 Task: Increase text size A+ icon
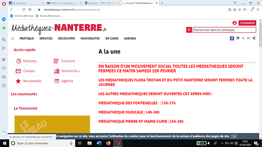248,38
